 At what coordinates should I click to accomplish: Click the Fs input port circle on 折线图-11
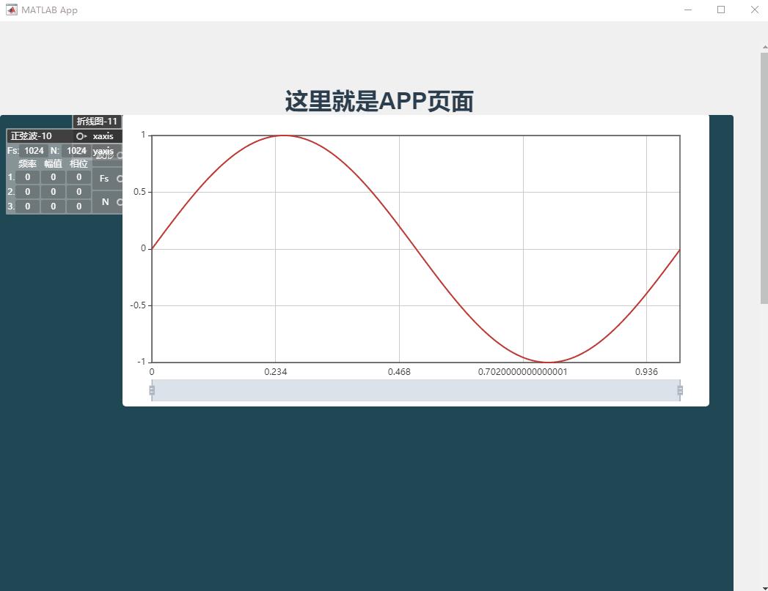tap(120, 178)
